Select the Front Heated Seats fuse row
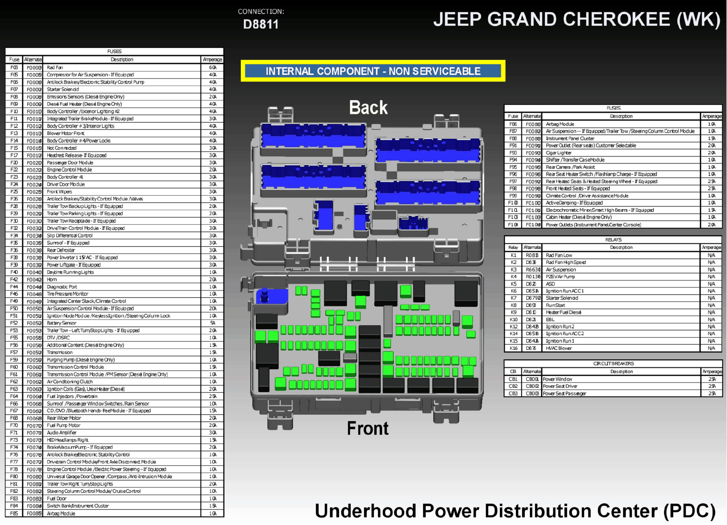The height and width of the screenshot is (525, 727). pyautogui.click(x=613, y=189)
